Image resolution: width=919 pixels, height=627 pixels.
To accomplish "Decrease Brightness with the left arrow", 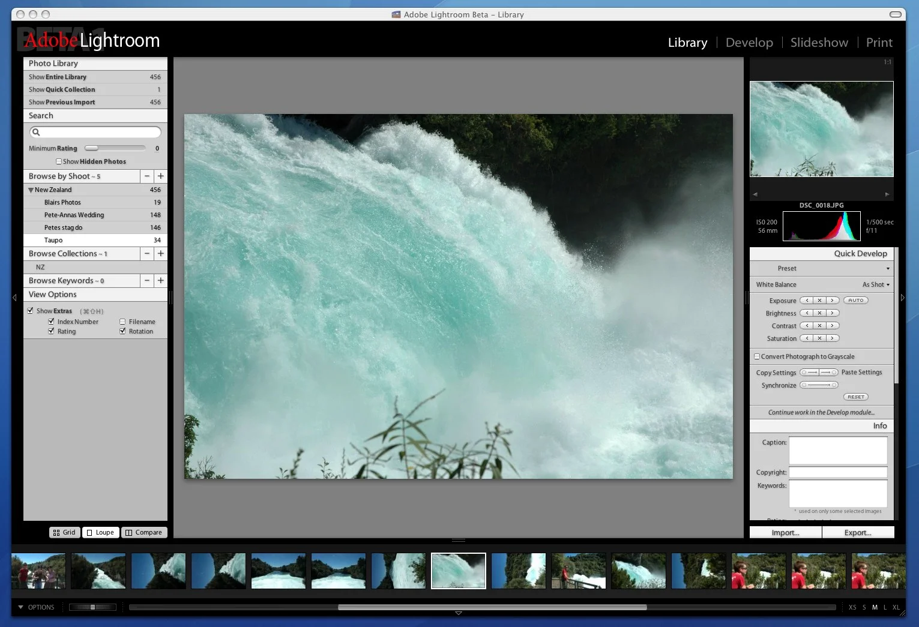I will tap(807, 313).
